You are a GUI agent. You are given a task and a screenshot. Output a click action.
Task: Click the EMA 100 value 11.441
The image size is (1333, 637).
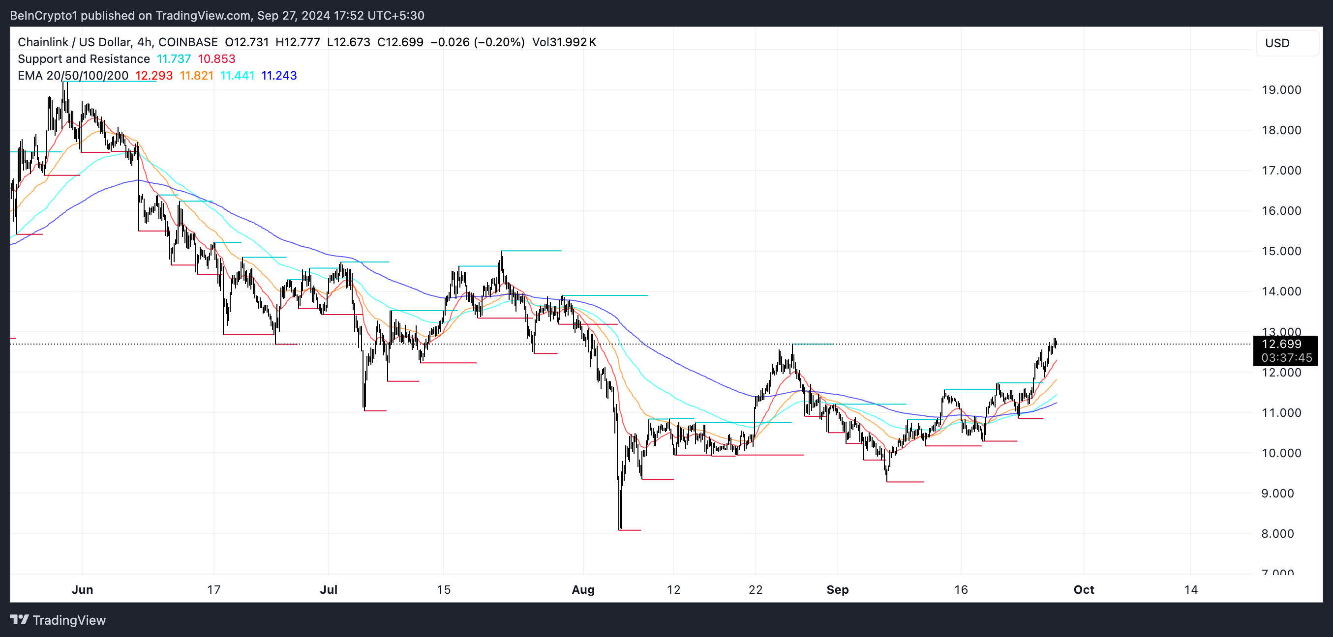click(x=237, y=76)
